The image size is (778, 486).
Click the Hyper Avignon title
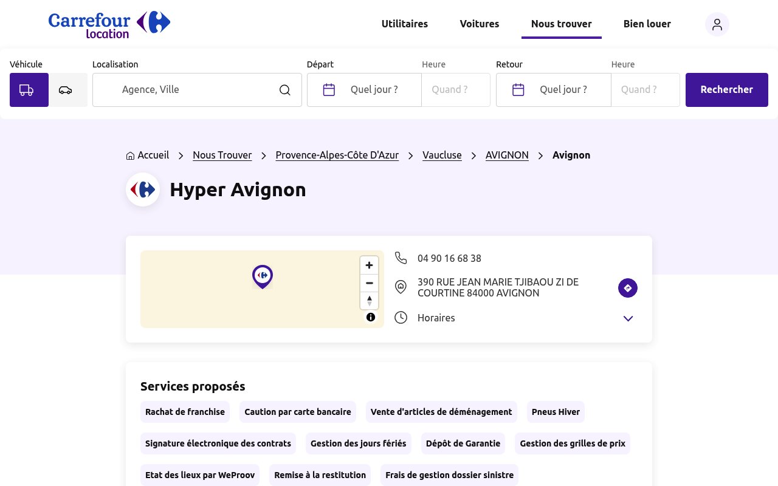pyautogui.click(x=238, y=190)
